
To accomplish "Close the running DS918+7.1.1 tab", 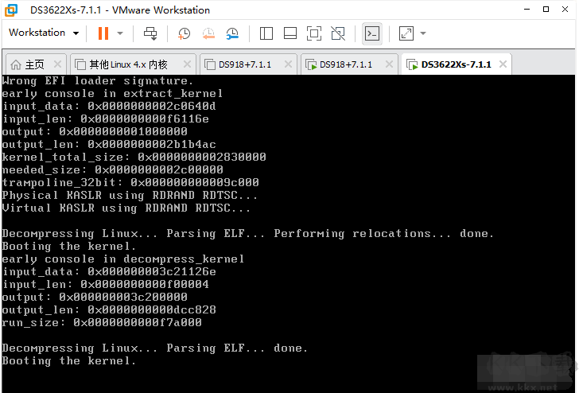I will [x=389, y=64].
